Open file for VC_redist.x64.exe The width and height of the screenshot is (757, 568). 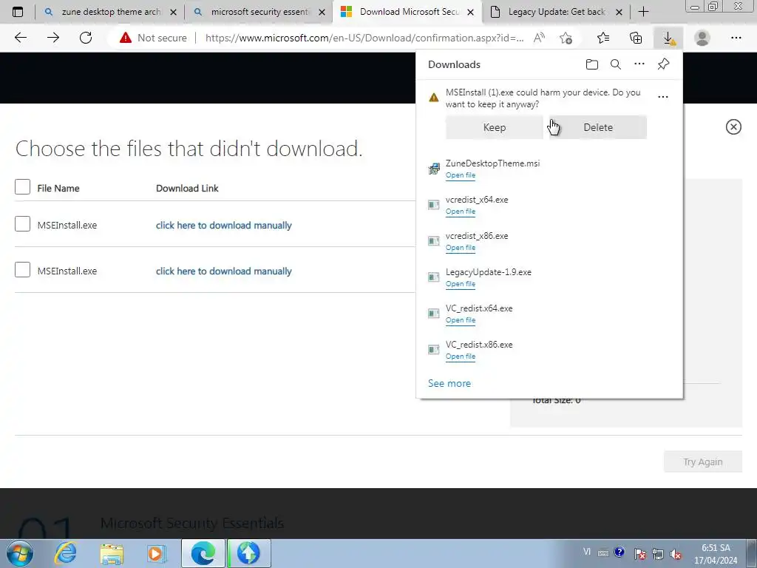tap(460, 319)
